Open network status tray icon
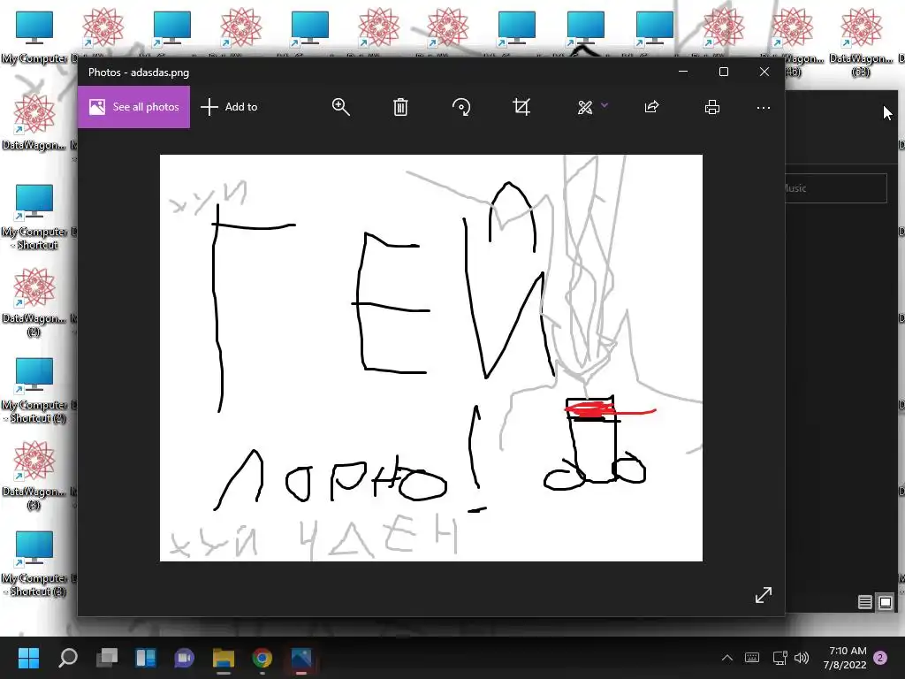Viewport: 905px width, 679px height. coord(780,658)
